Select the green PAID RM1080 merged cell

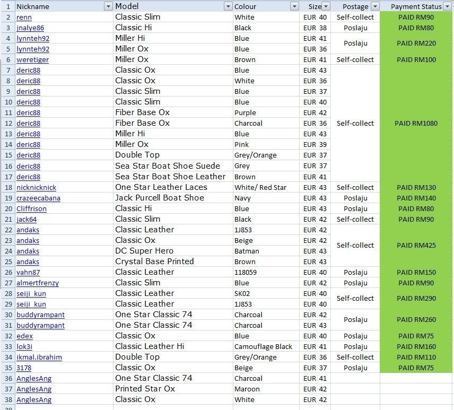click(416, 124)
